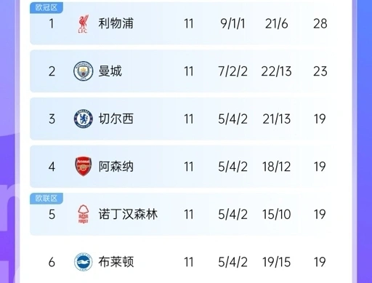
Task: Click the Liverpool club crest
Action: click(83, 24)
